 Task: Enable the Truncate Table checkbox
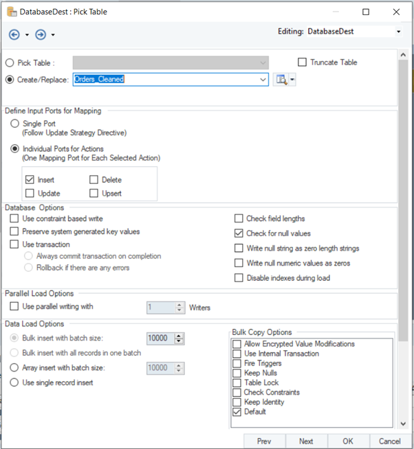click(302, 62)
